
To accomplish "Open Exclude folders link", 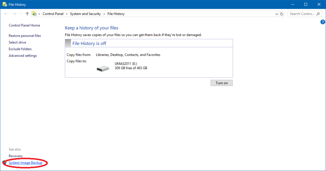I will pos(20,49).
